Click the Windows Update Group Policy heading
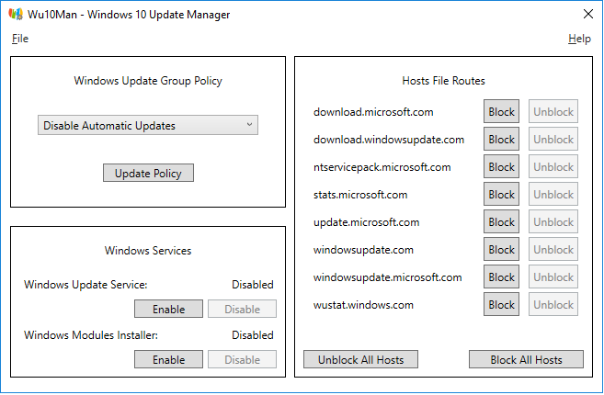The image size is (604, 395). pos(148,81)
